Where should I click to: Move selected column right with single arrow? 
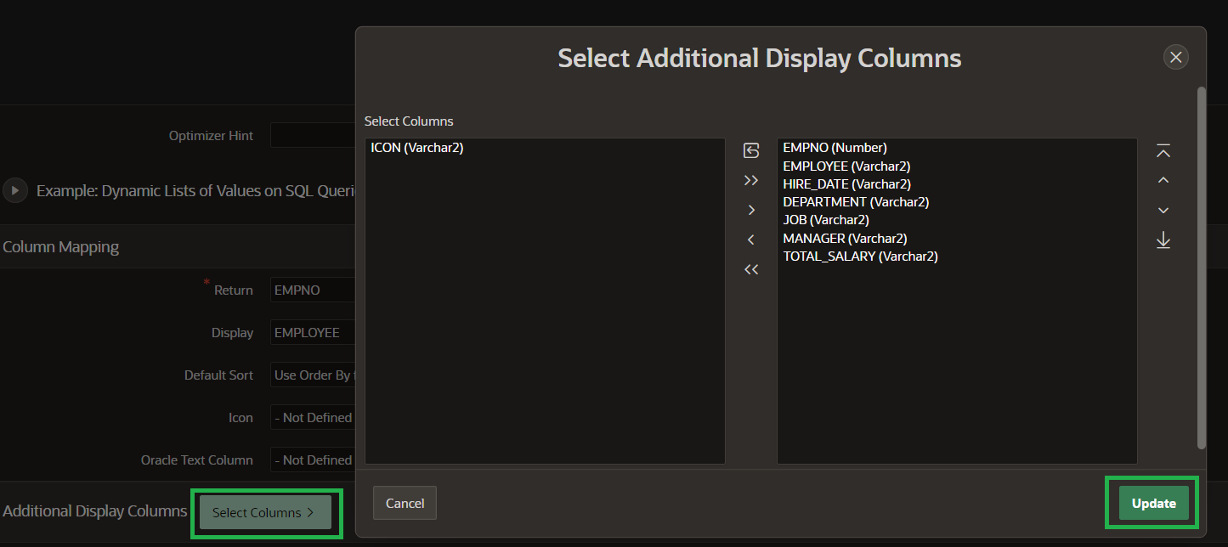pyautogui.click(x=751, y=209)
